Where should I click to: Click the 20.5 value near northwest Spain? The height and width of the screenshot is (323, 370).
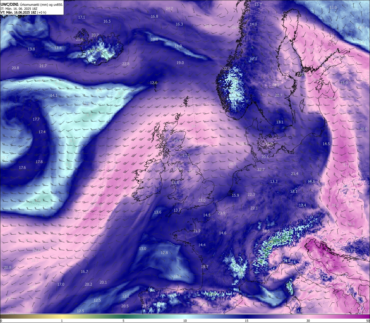125,306
